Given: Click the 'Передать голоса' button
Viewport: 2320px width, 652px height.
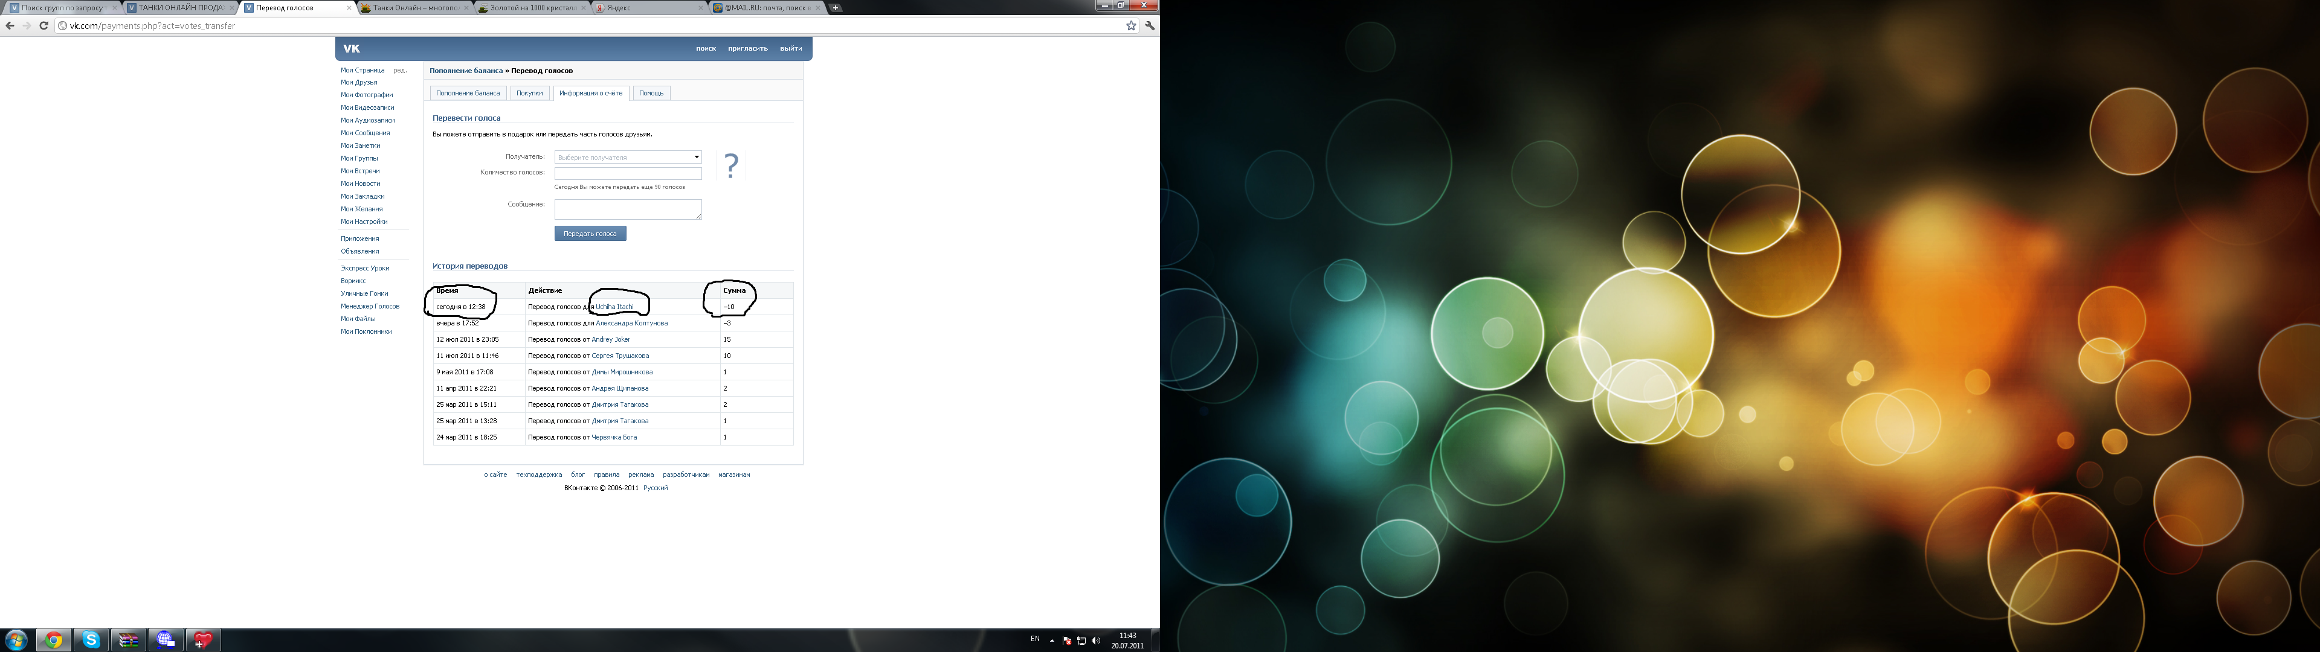Looking at the screenshot, I should tap(590, 233).
